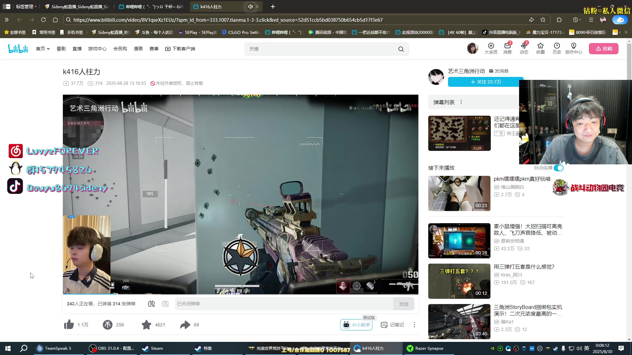Go to 漫画 nav item
Screen dimensions: 632x355
coord(138,49)
